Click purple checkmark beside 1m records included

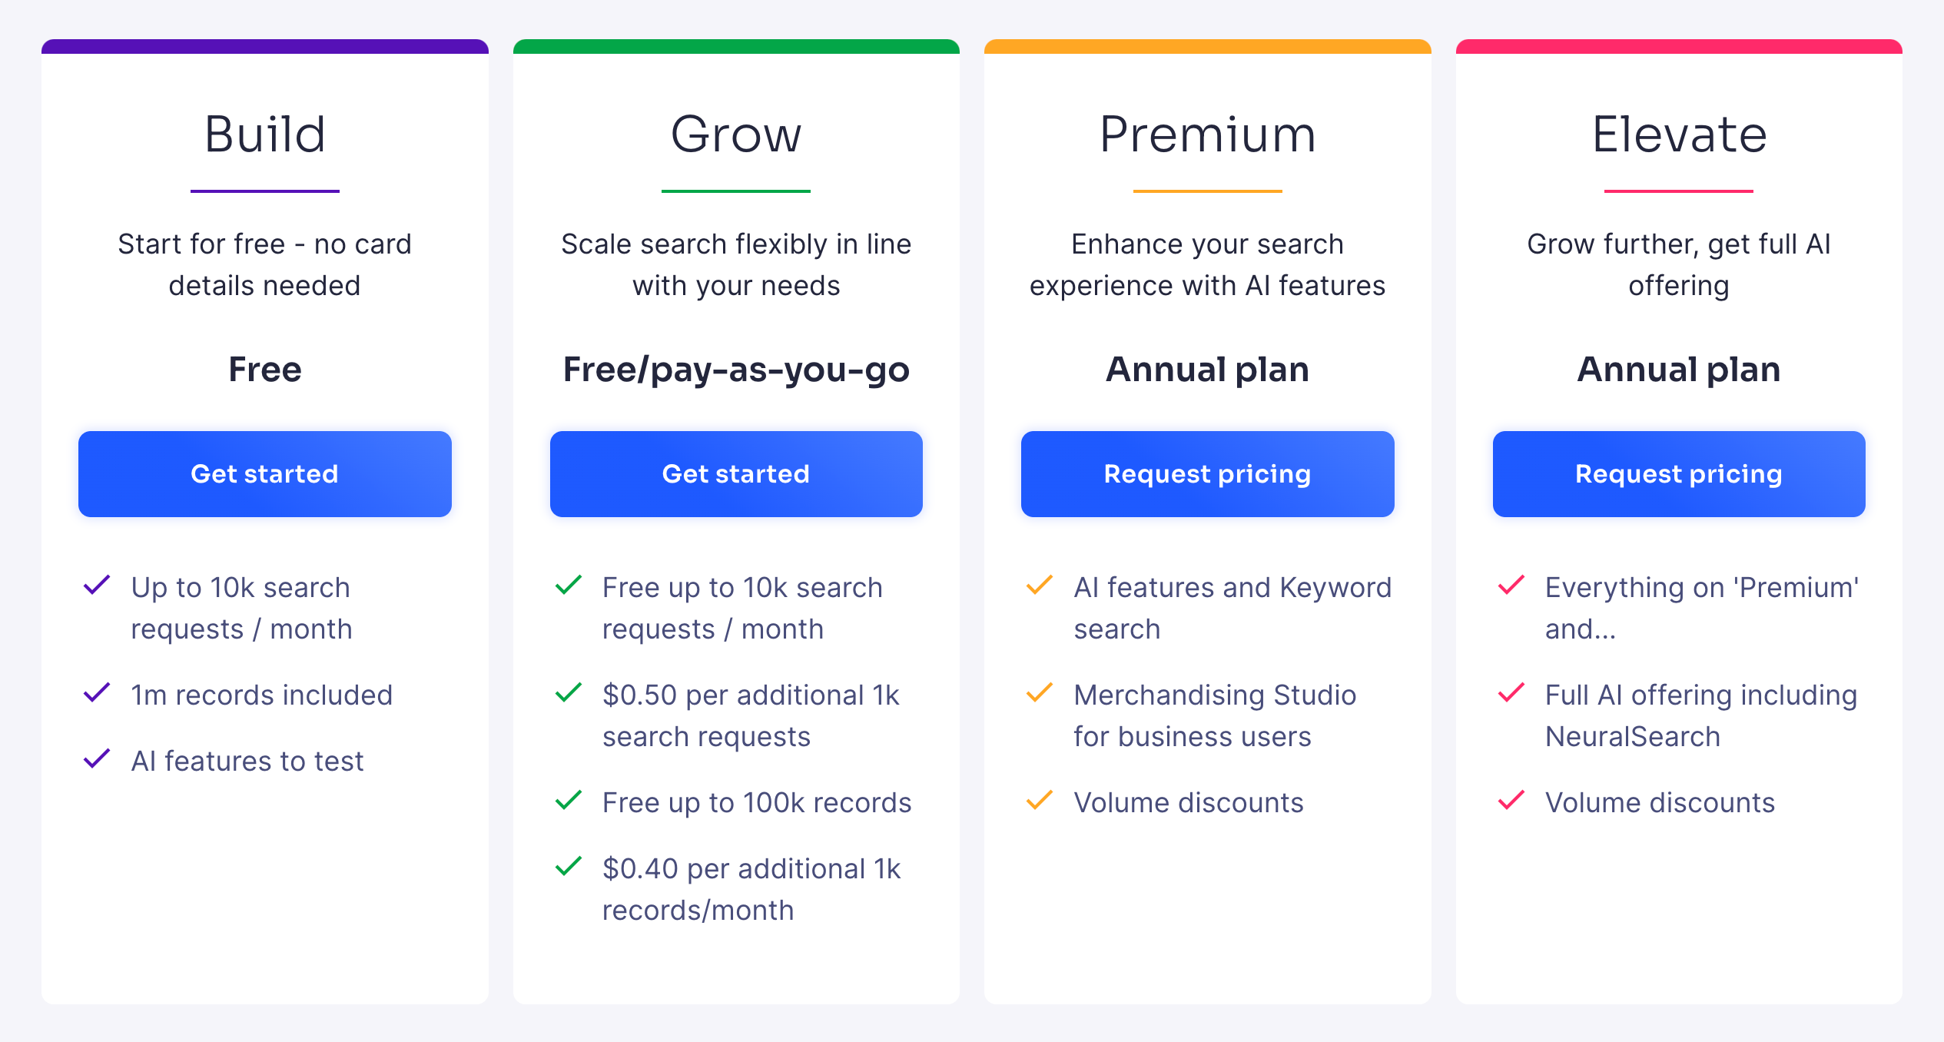click(x=97, y=693)
